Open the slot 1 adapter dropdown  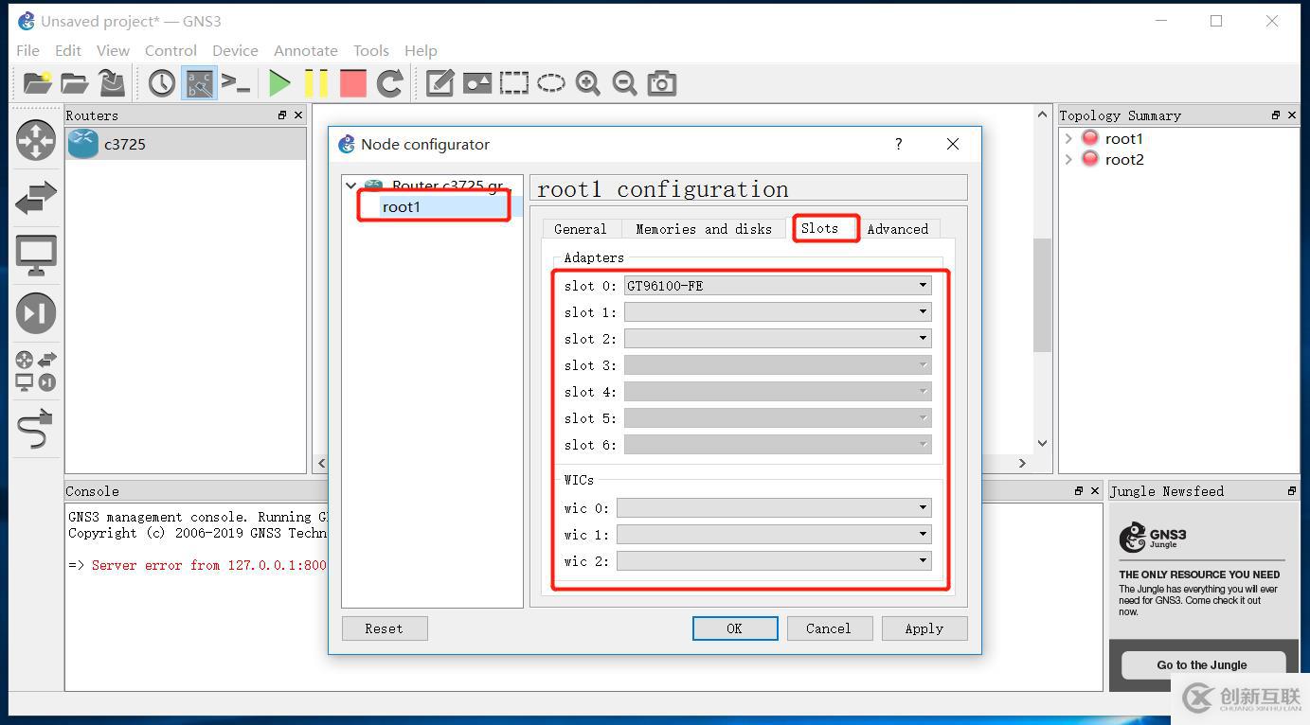778,312
